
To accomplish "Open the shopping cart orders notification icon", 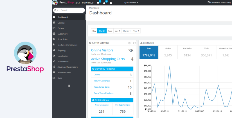I will 98,3.
